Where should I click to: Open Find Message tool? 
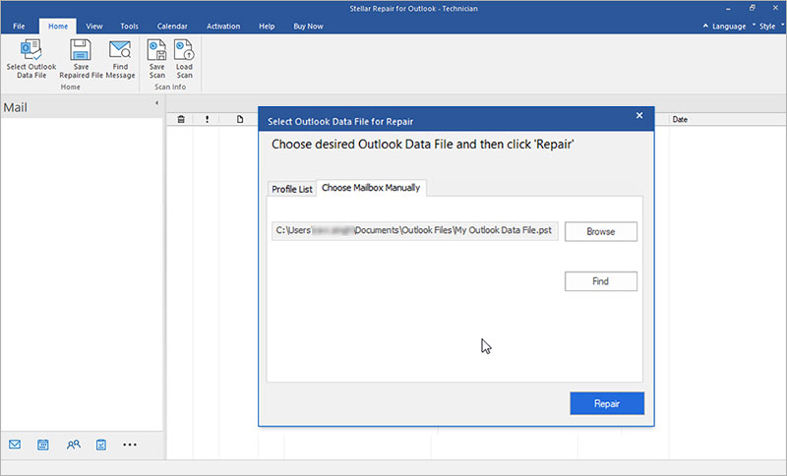pos(120,59)
